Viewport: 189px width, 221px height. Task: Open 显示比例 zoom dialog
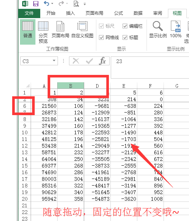pos(158,30)
